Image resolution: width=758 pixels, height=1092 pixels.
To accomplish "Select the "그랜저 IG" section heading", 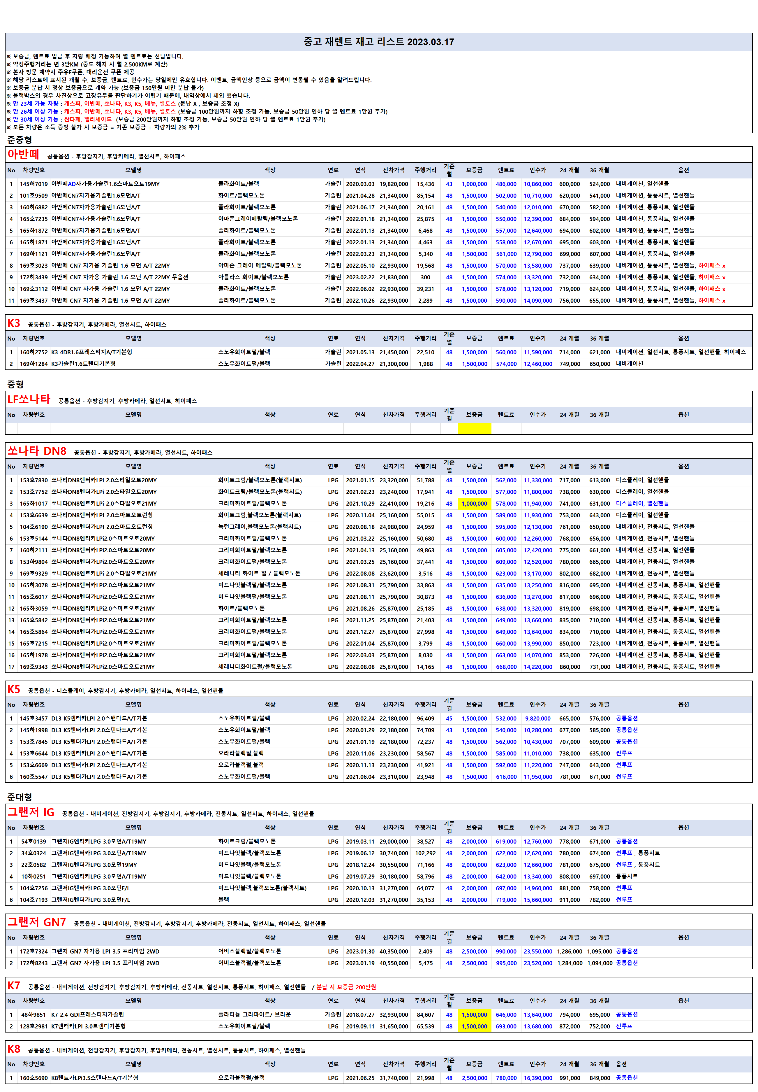I will (31, 812).
